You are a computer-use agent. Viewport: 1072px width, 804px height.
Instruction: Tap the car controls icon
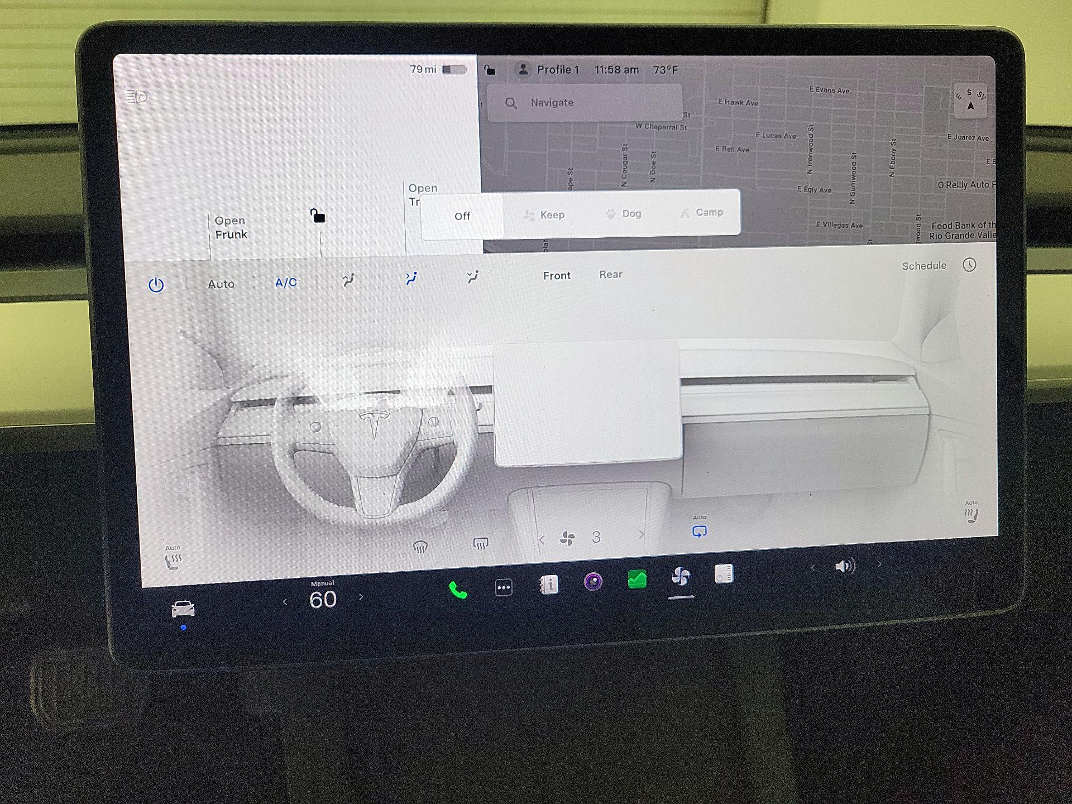[x=183, y=609]
